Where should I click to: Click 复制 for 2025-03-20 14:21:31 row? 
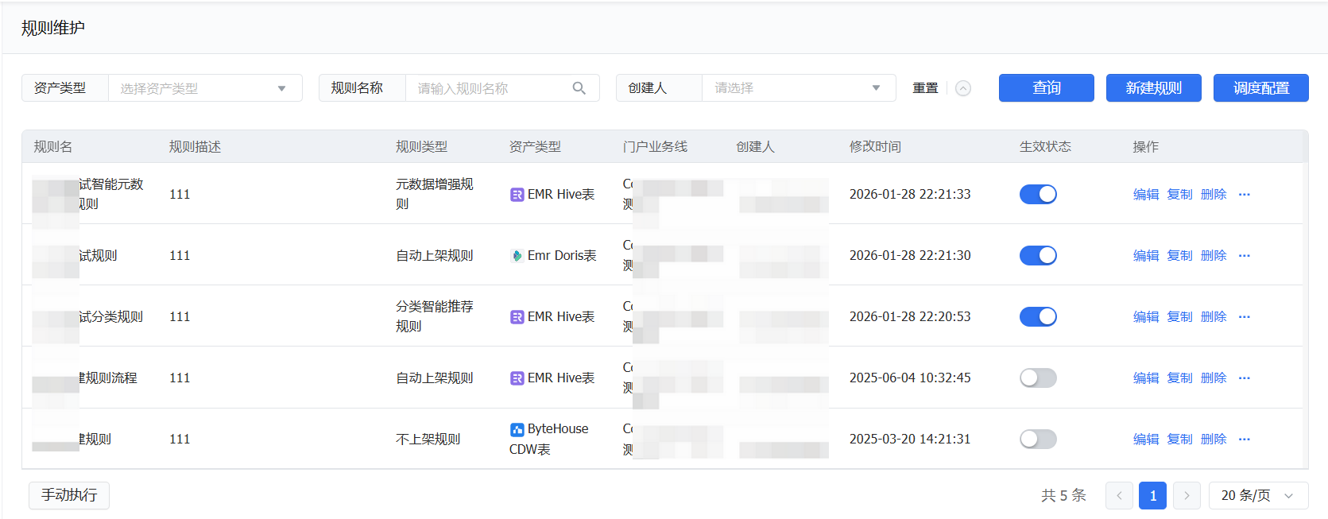[x=1179, y=440]
